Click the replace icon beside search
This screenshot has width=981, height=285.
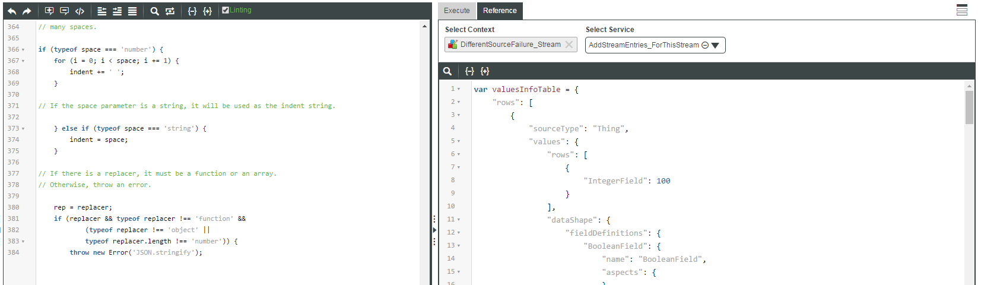point(170,11)
